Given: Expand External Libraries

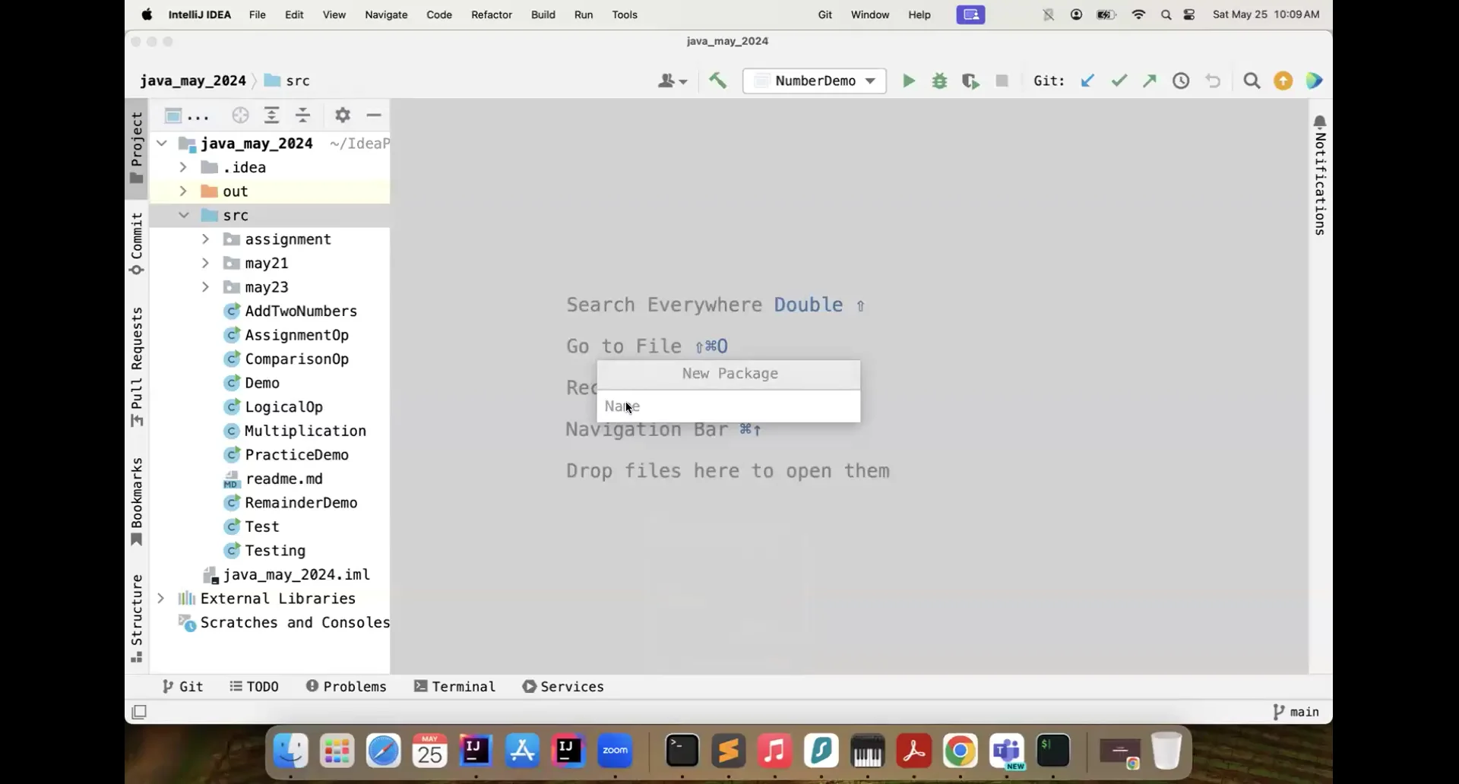Looking at the screenshot, I should [x=161, y=598].
